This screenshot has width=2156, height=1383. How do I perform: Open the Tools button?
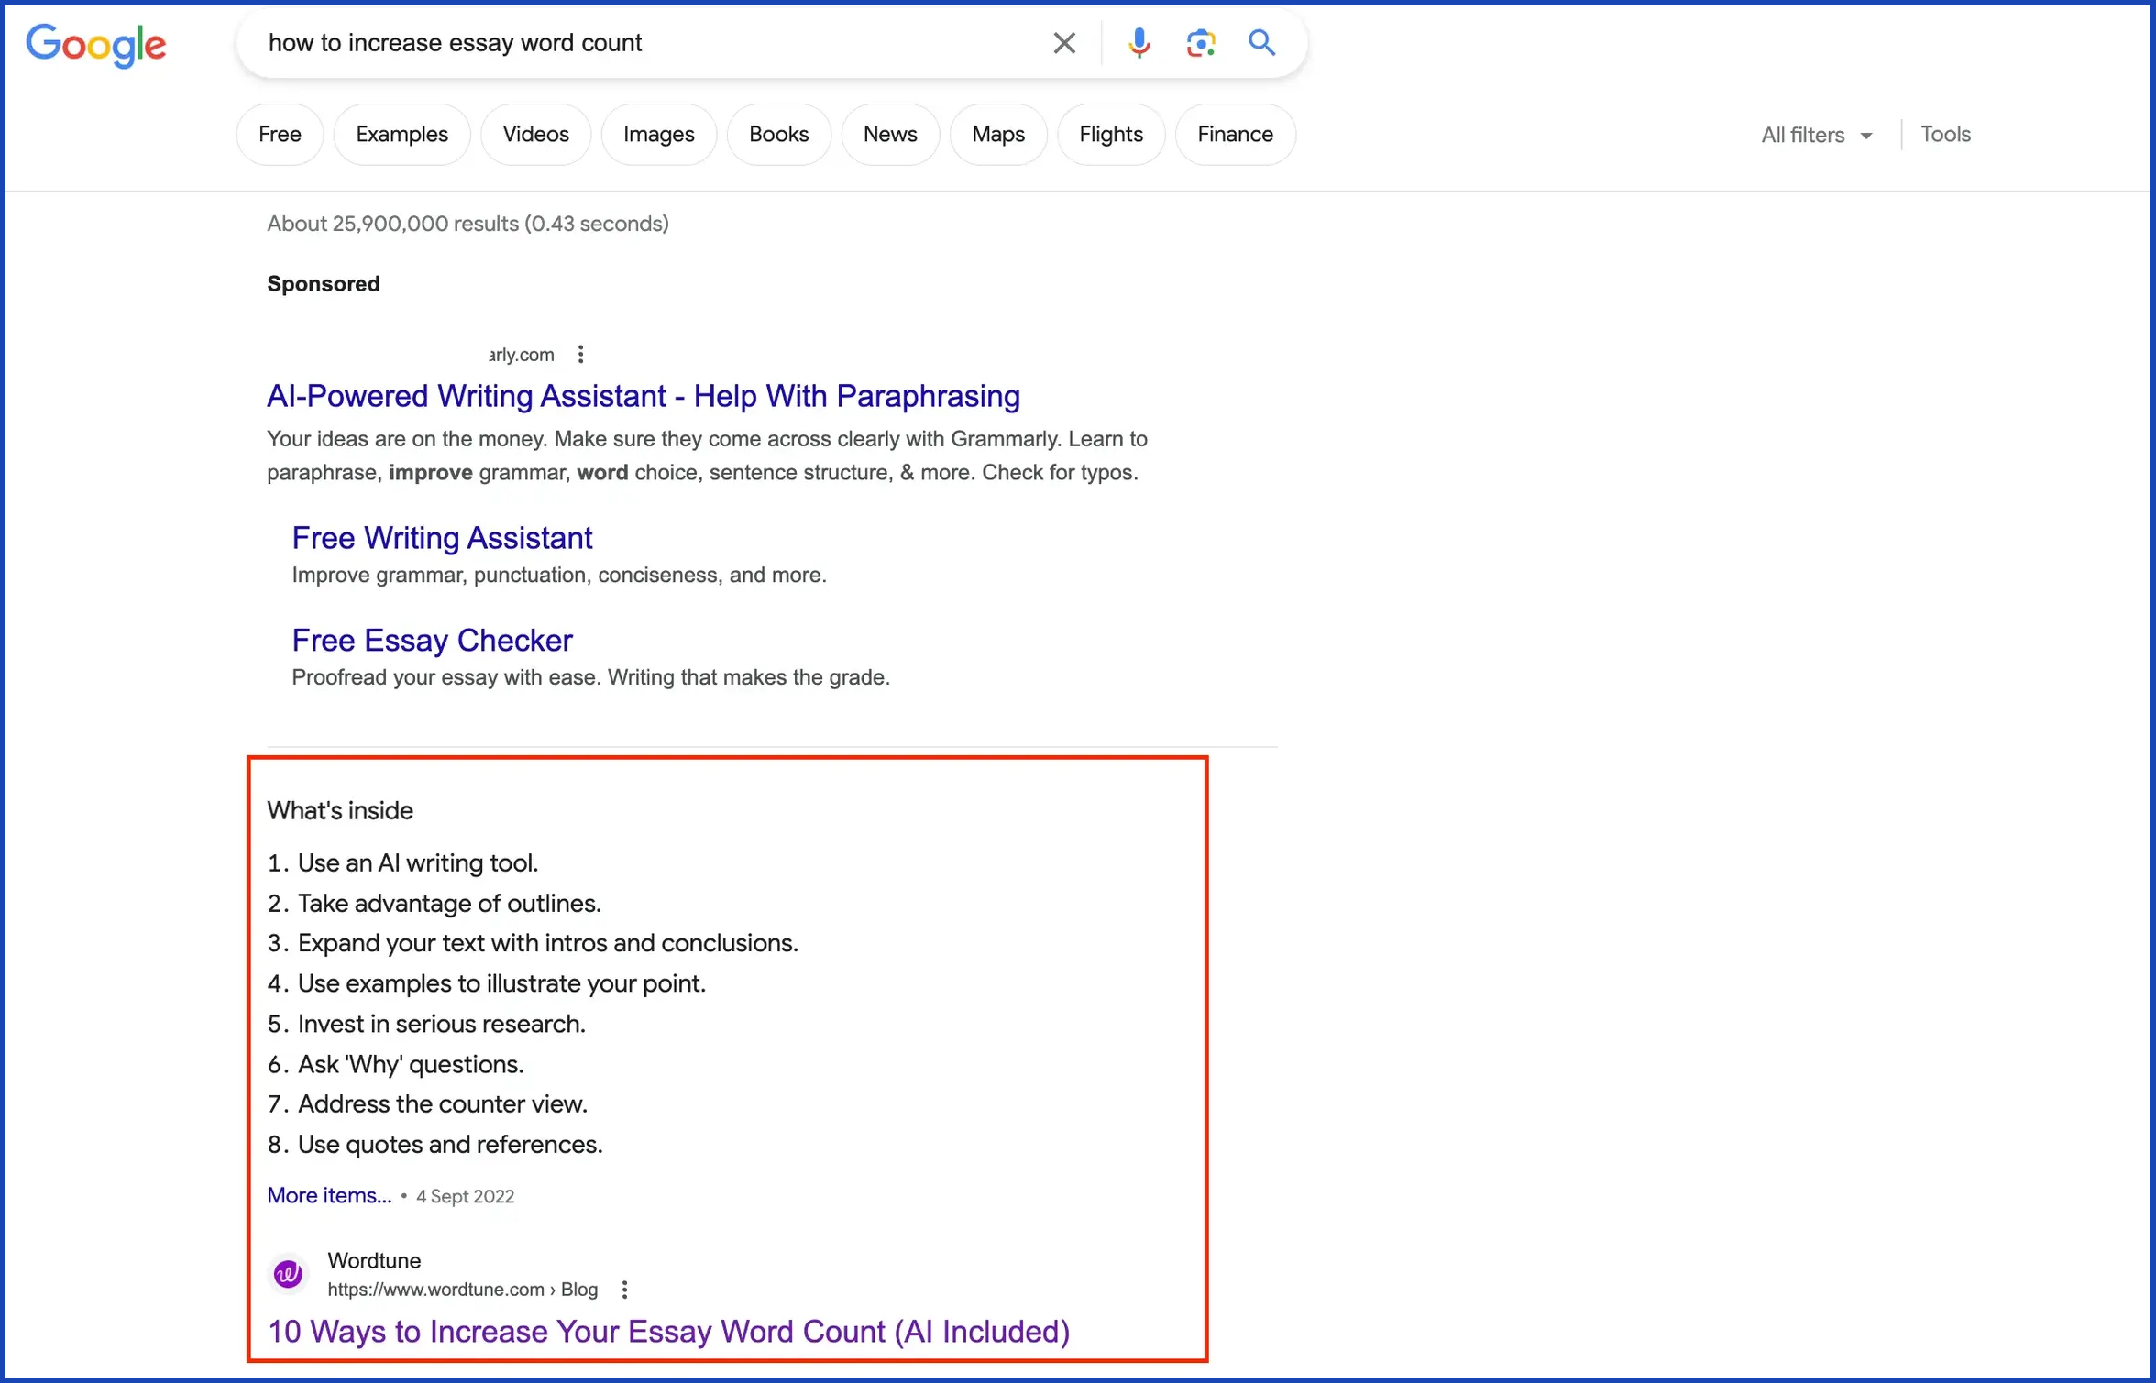[x=1945, y=135]
